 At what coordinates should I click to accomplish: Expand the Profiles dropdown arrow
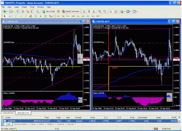13,11
